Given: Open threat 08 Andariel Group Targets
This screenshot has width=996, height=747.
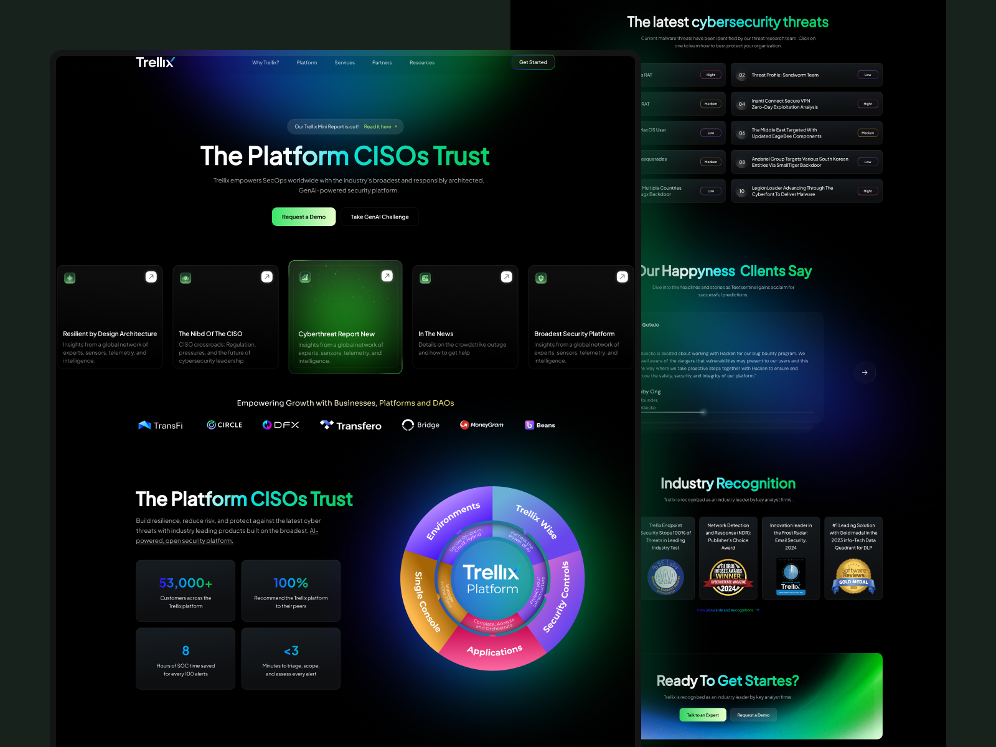Looking at the screenshot, I should (x=807, y=162).
